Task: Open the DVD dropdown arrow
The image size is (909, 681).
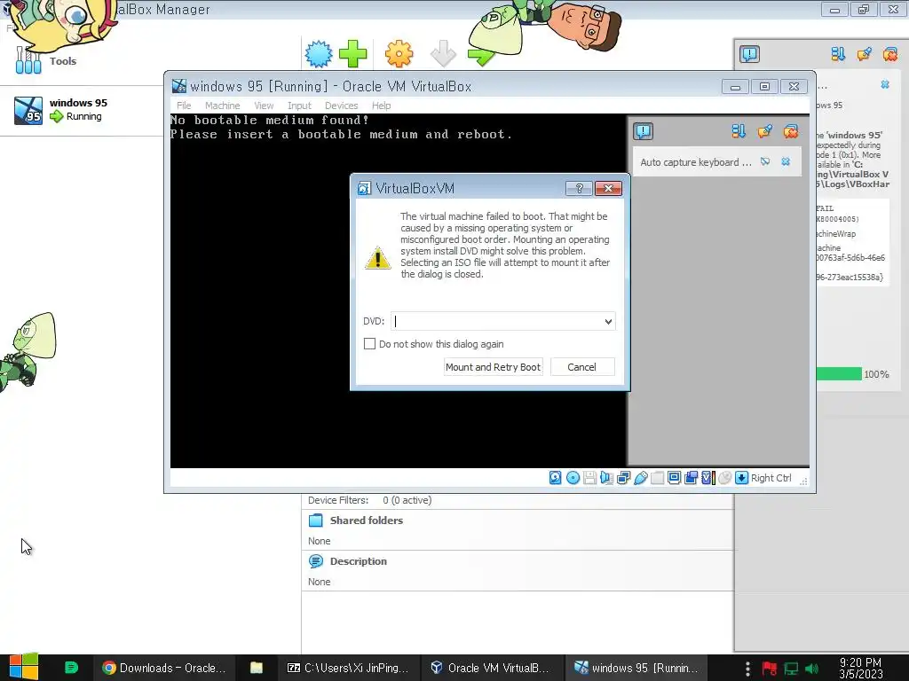Action: point(608,321)
